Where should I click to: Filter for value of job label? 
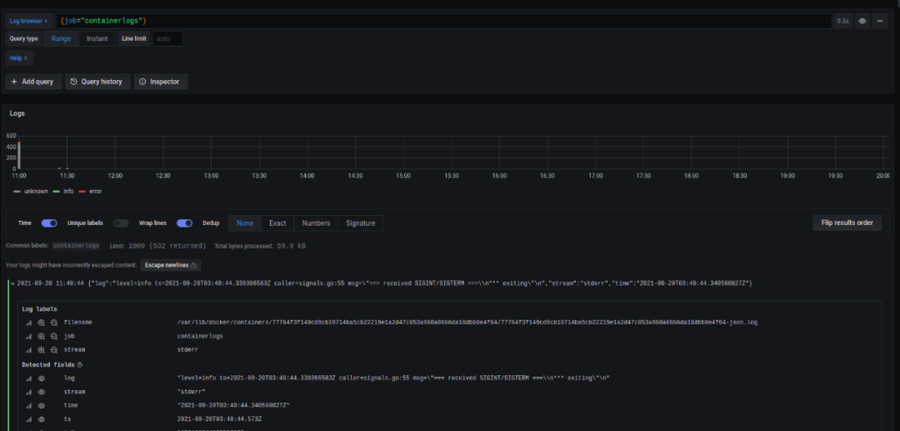click(x=41, y=336)
